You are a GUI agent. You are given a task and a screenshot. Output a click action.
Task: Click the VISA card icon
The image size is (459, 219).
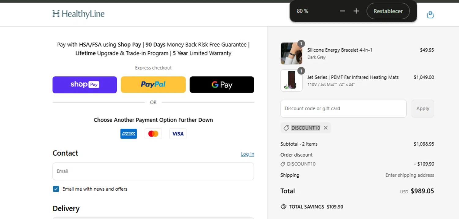178,134
